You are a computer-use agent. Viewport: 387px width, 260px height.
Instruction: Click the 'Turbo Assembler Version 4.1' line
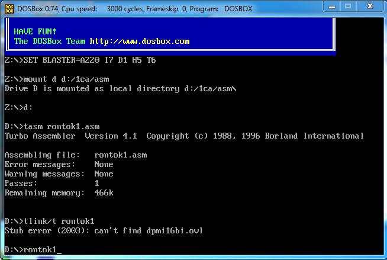[x=184, y=136]
